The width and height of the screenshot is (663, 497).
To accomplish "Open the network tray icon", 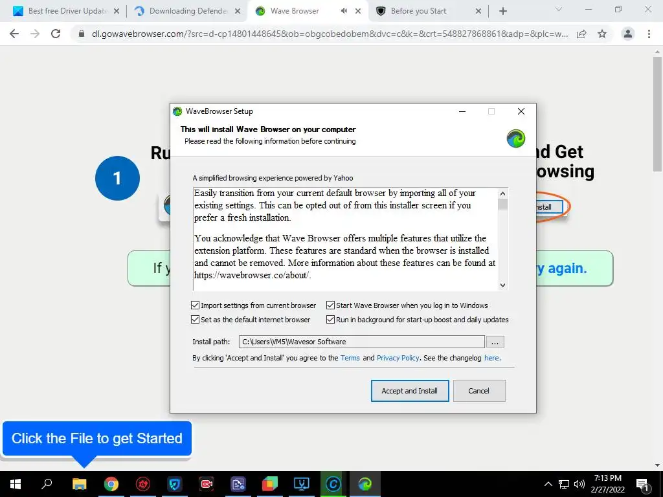I will tap(564, 484).
